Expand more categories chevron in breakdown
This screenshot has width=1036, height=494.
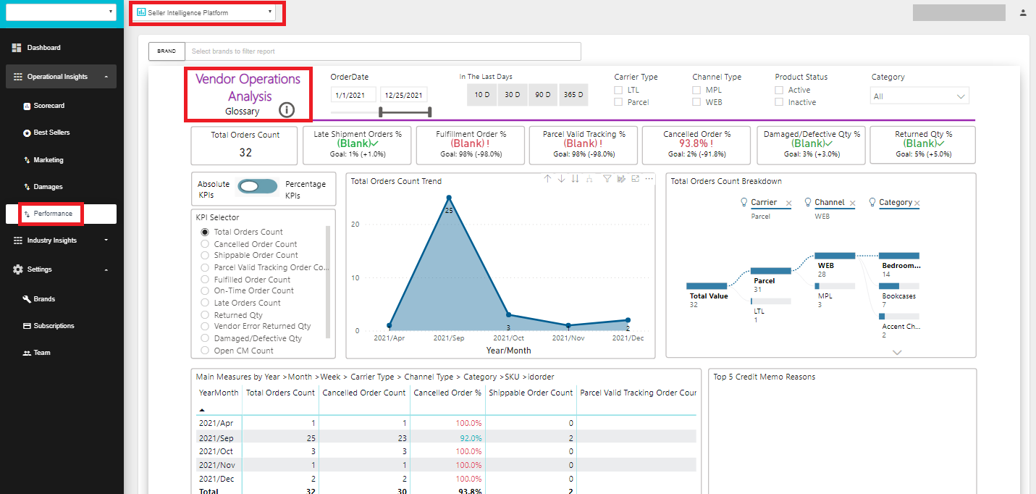tap(898, 352)
